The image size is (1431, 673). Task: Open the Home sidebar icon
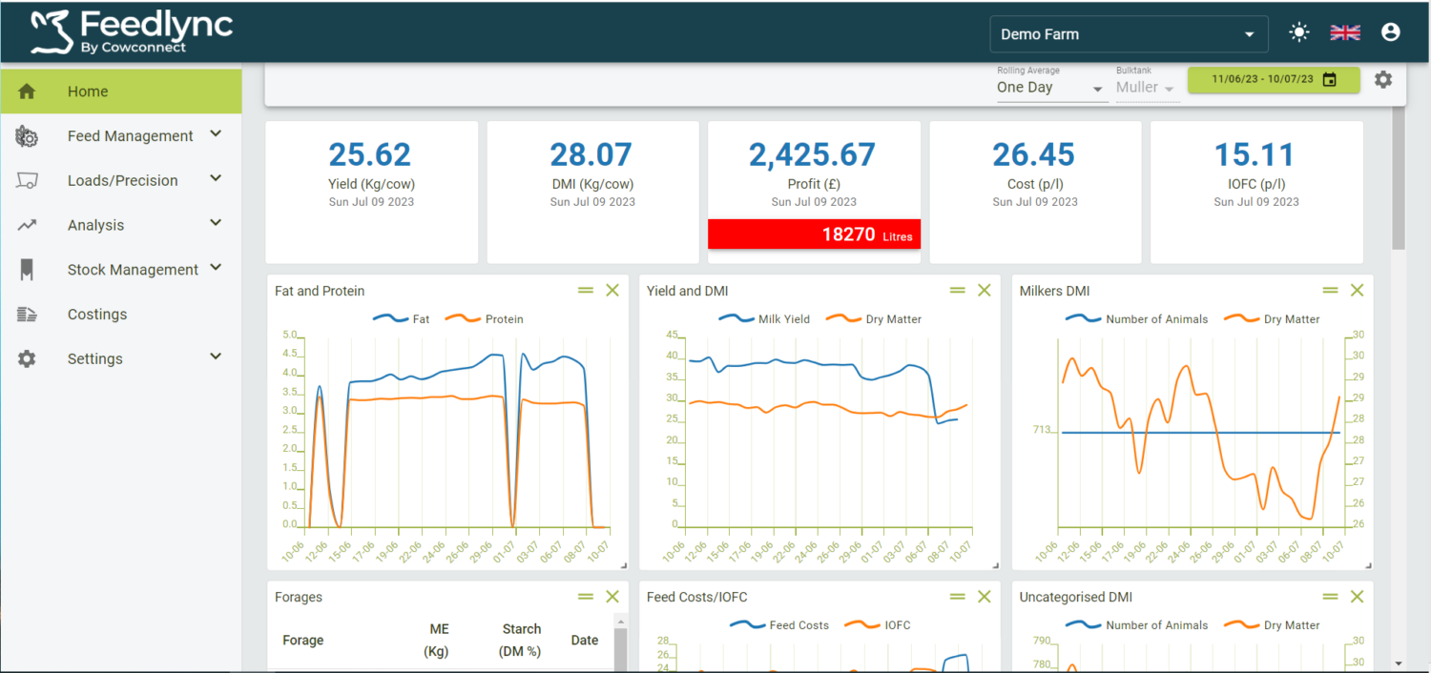[27, 91]
